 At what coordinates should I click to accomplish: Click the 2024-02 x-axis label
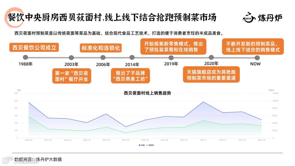(x=261, y=140)
